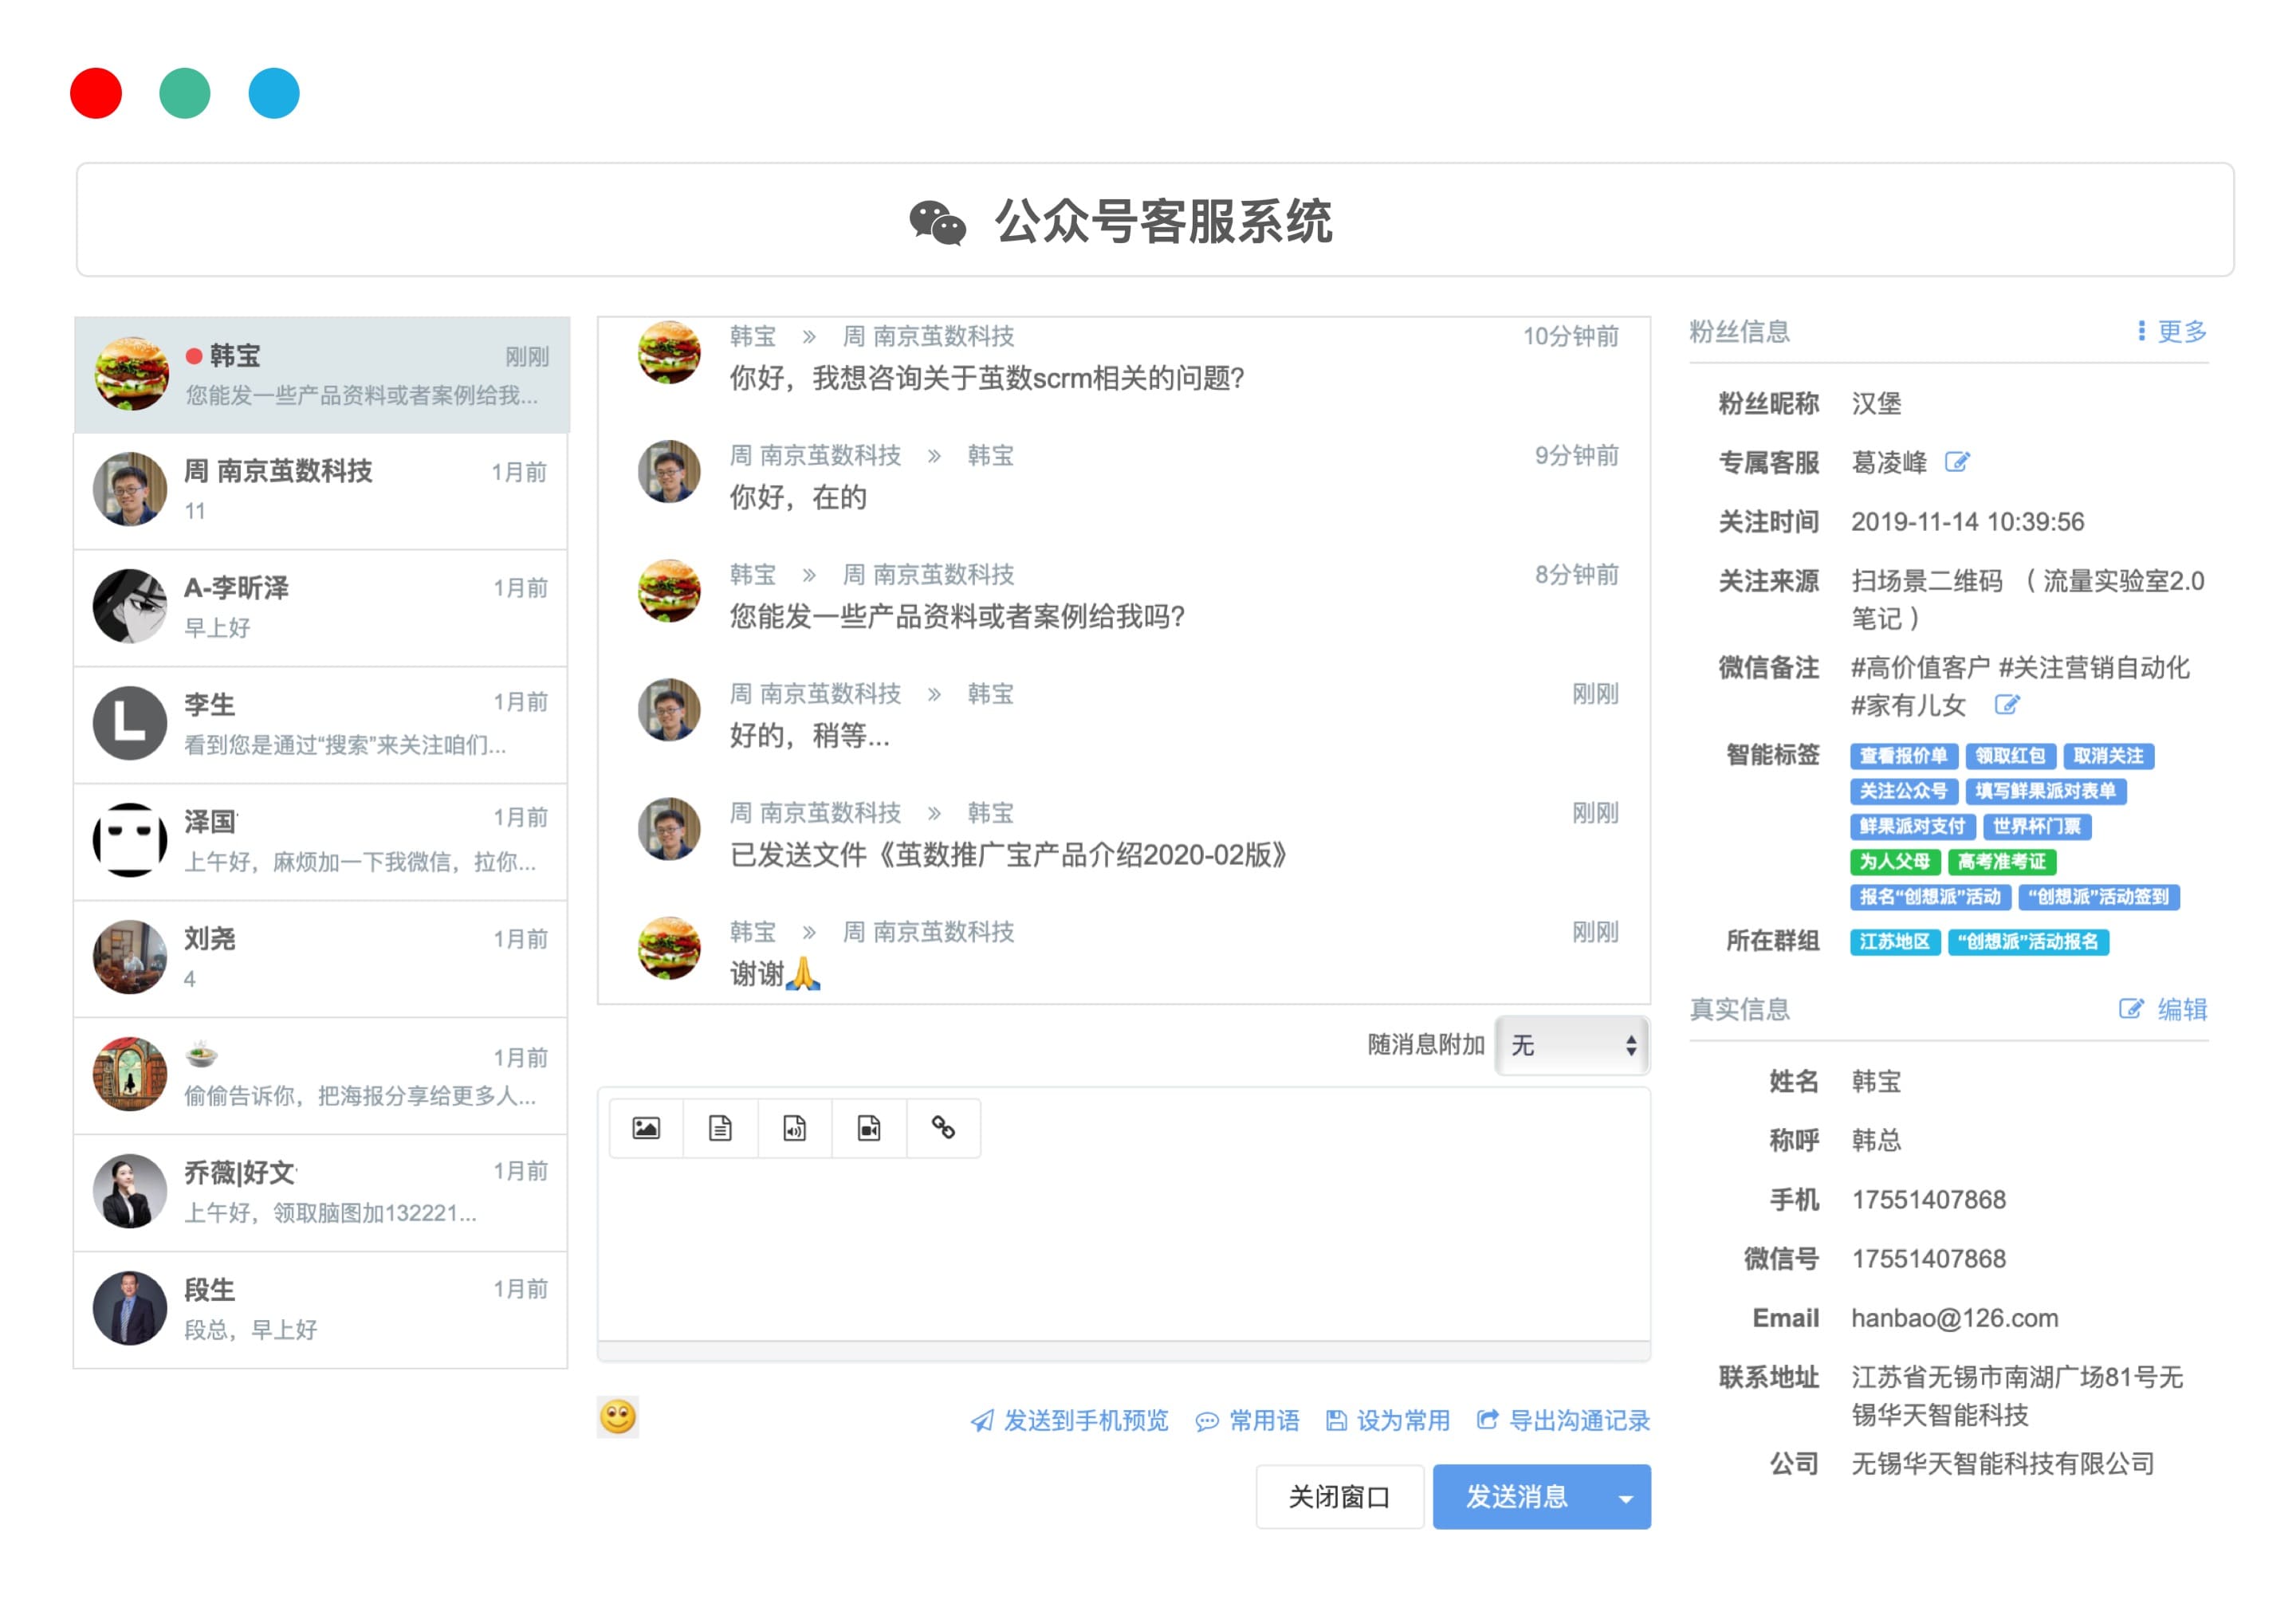Insert a hyperlink into the message
Screen dimensions: 2296x1607
(943, 1128)
